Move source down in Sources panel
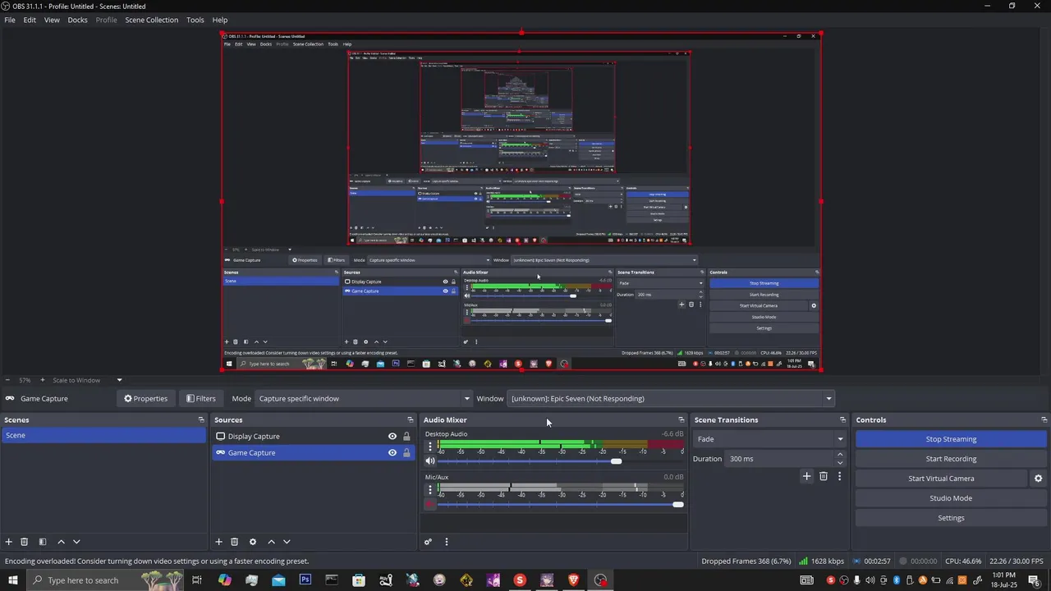Viewport: 1051px width, 591px height. [287, 542]
